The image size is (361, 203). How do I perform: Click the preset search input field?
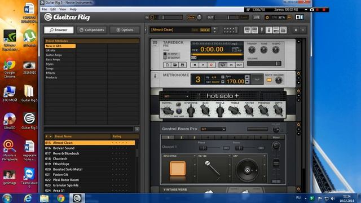(89, 129)
